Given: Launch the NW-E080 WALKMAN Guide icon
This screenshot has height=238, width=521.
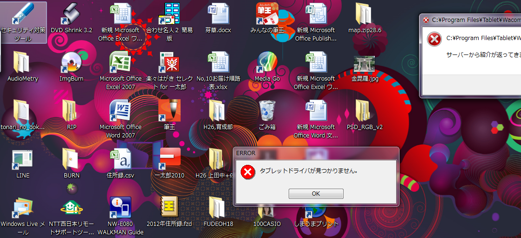Looking at the screenshot, I should point(120,215).
